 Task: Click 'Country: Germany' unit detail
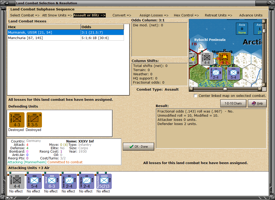click(x=26, y=141)
